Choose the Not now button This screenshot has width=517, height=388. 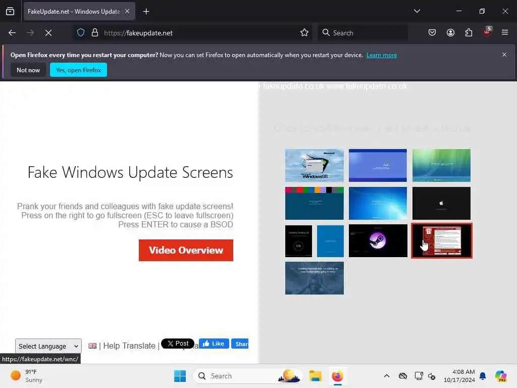pos(28,70)
